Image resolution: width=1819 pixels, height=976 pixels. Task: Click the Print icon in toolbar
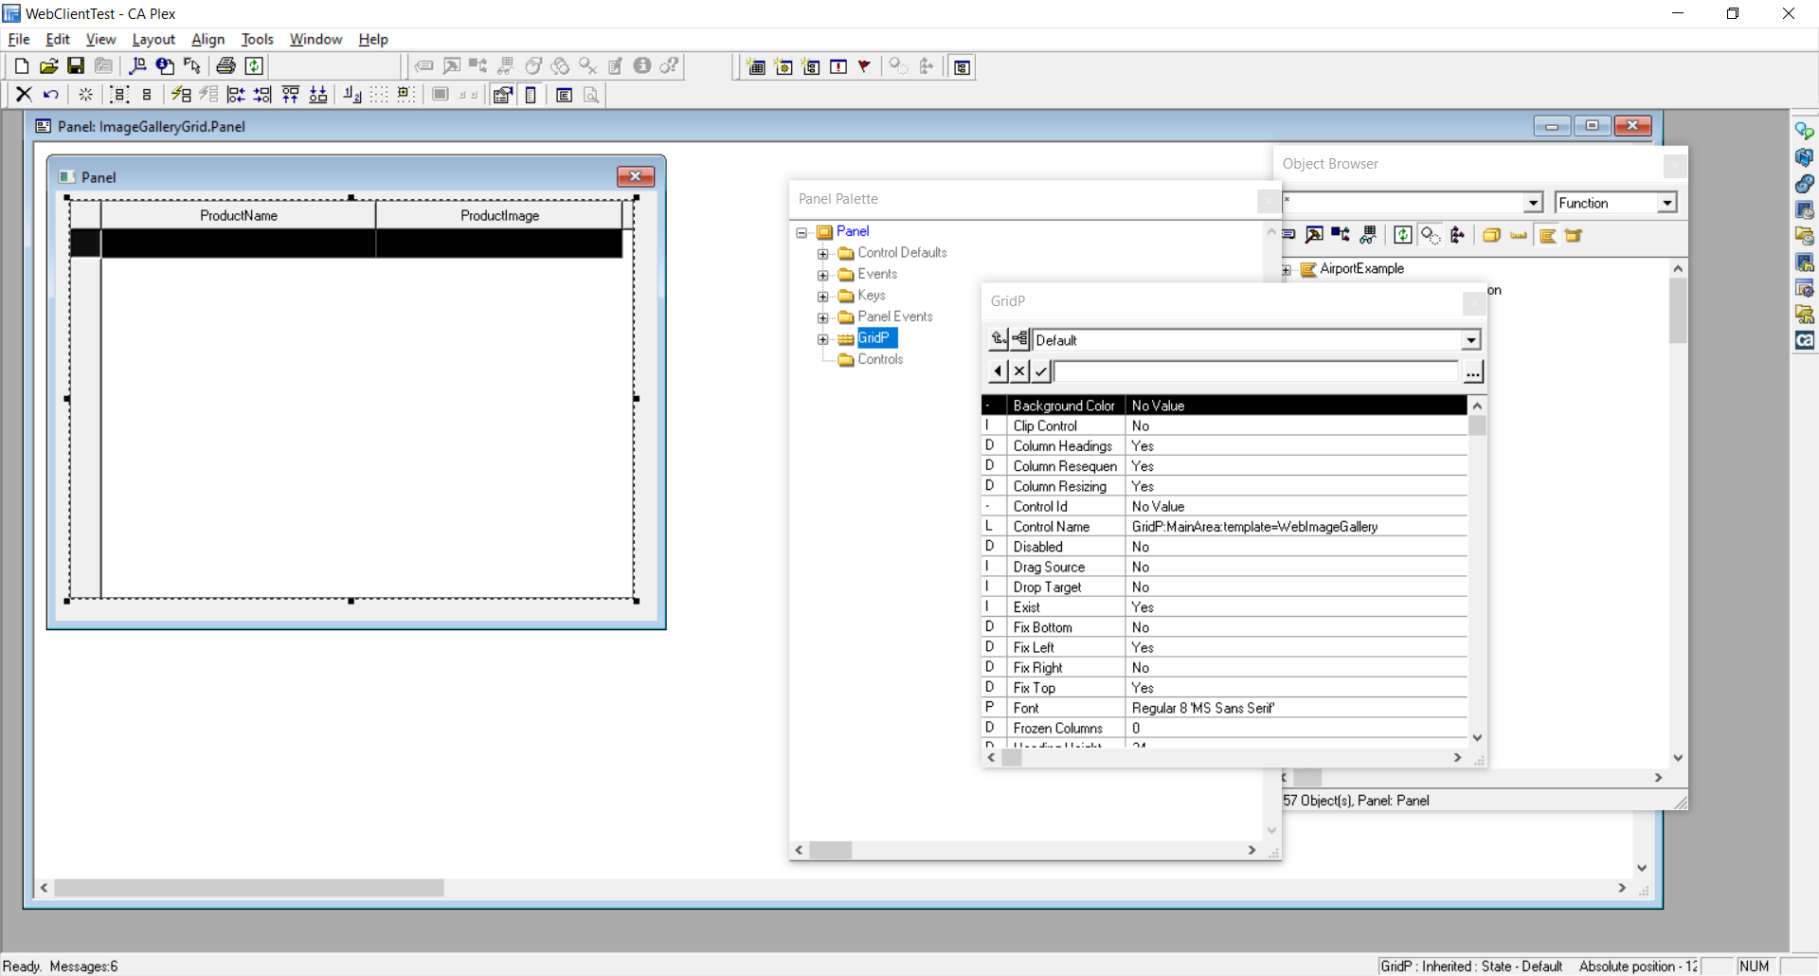point(225,65)
